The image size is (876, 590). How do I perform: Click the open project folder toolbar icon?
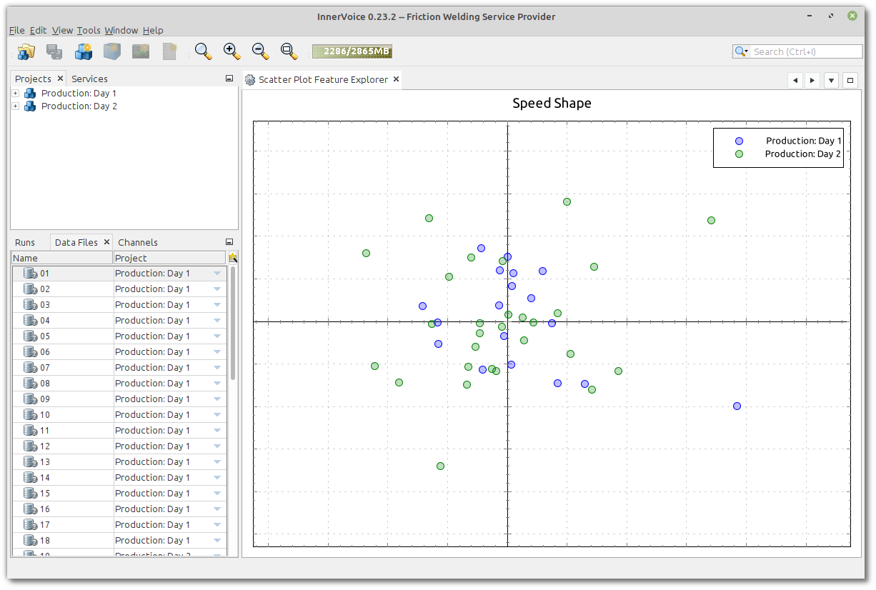point(26,51)
